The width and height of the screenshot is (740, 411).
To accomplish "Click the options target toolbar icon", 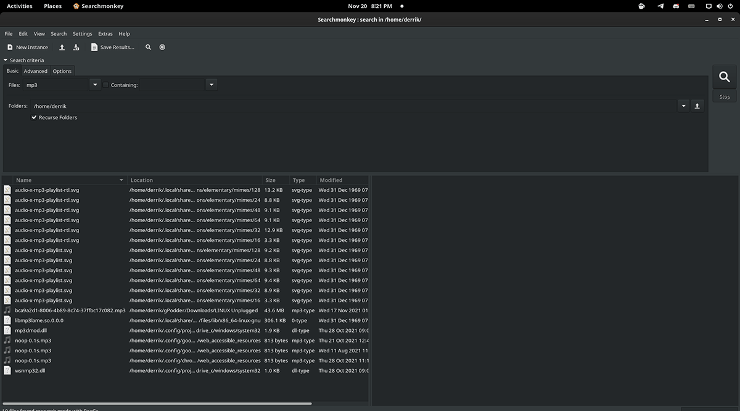I will [162, 47].
